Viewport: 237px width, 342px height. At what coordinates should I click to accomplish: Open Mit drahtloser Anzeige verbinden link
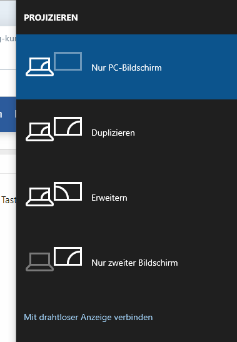tap(88, 317)
